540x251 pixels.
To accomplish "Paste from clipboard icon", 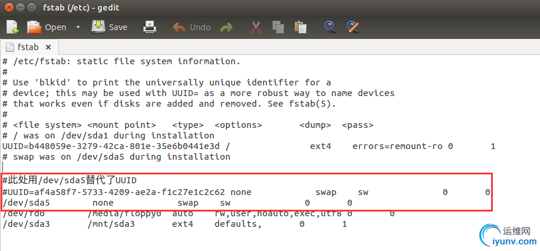I will (x=301, y=27).
